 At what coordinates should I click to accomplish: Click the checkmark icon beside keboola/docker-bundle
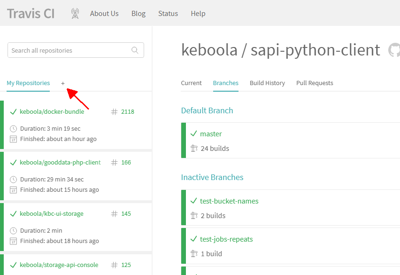pos(13,111)
